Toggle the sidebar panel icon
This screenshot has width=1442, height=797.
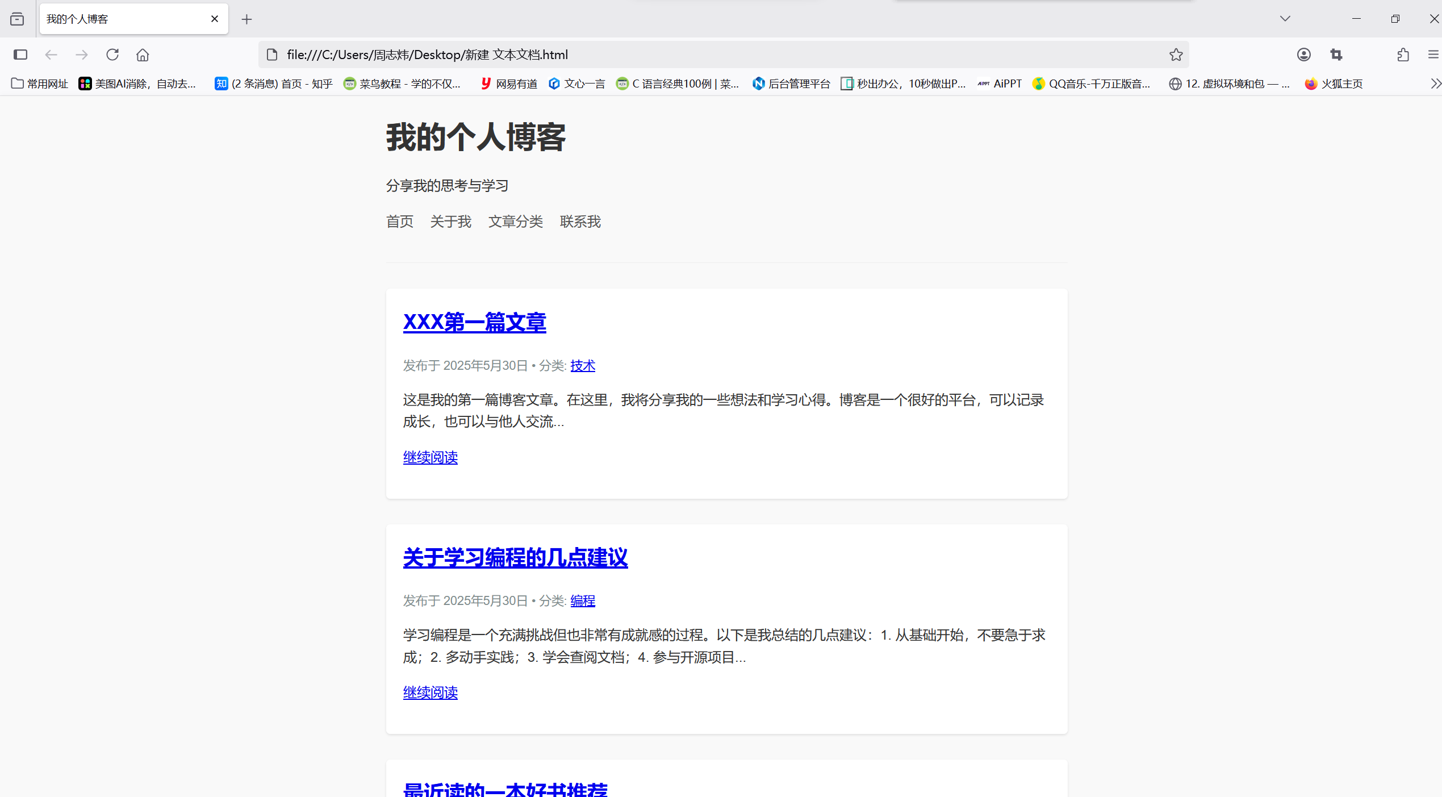coord(20,55)
